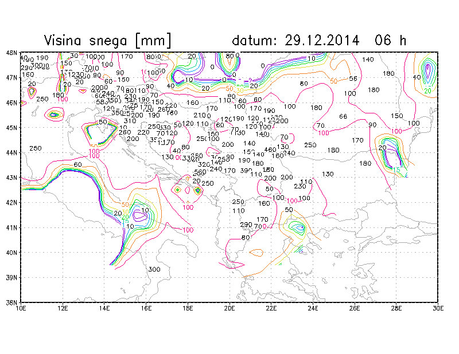Pick the '66' snow depth value
The height and width of the screenshot is (354, 459).
(343, 116)
